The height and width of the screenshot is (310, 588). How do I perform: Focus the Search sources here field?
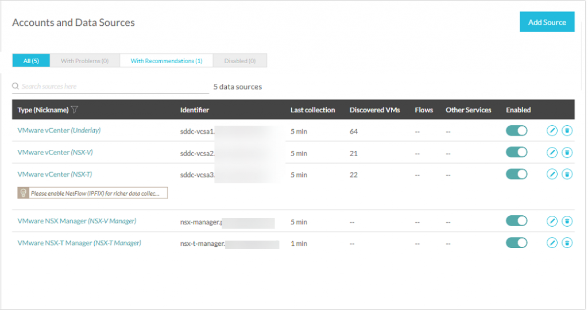111,87
